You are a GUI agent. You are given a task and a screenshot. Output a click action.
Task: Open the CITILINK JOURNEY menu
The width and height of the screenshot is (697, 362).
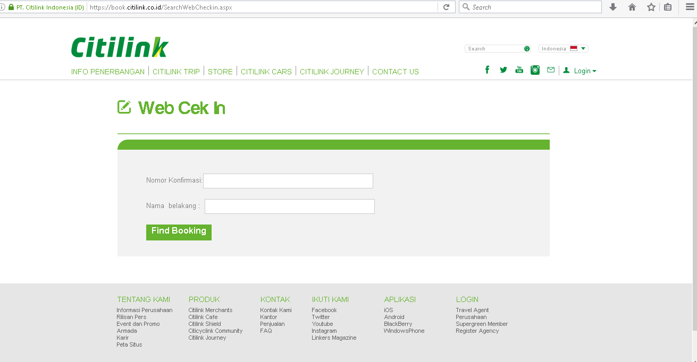(x=332, y=72)
